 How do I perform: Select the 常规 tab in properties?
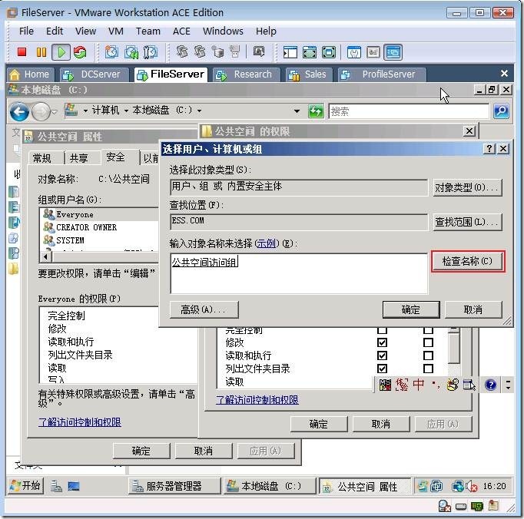(42, 158)
